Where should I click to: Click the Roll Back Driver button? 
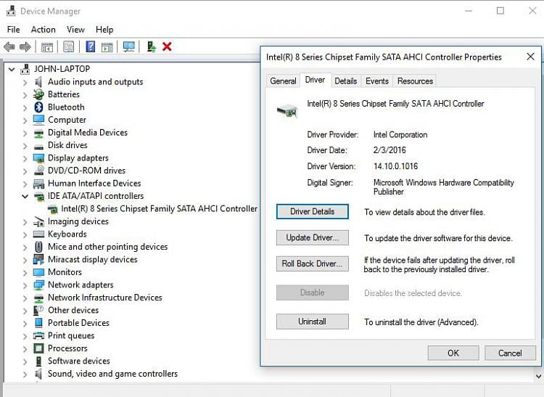point(312,263)
